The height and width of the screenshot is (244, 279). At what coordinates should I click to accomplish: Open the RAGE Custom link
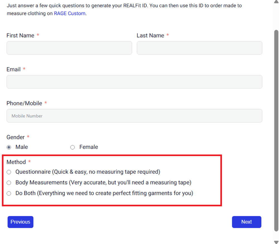(x=70, y=13)
